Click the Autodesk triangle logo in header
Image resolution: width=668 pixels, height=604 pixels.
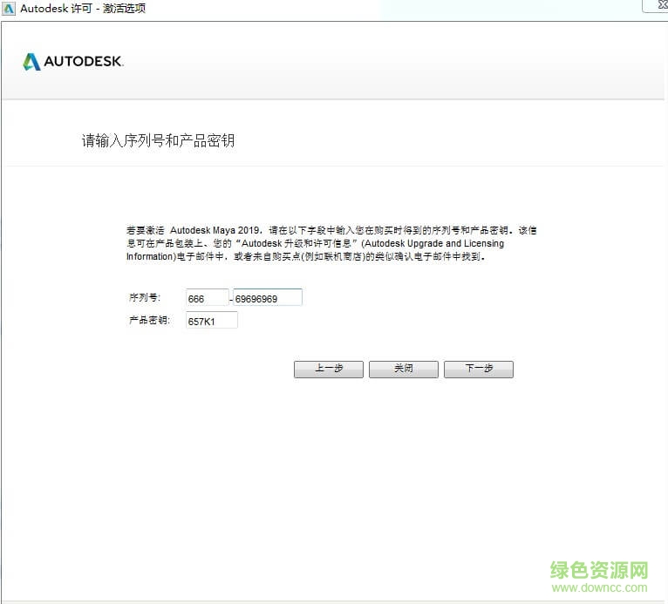(31, 62)
